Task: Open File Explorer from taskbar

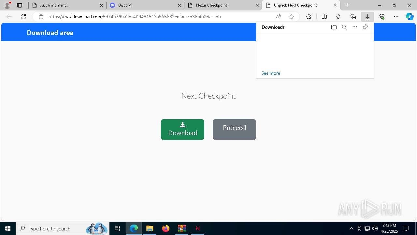Action: coord(150,228)
